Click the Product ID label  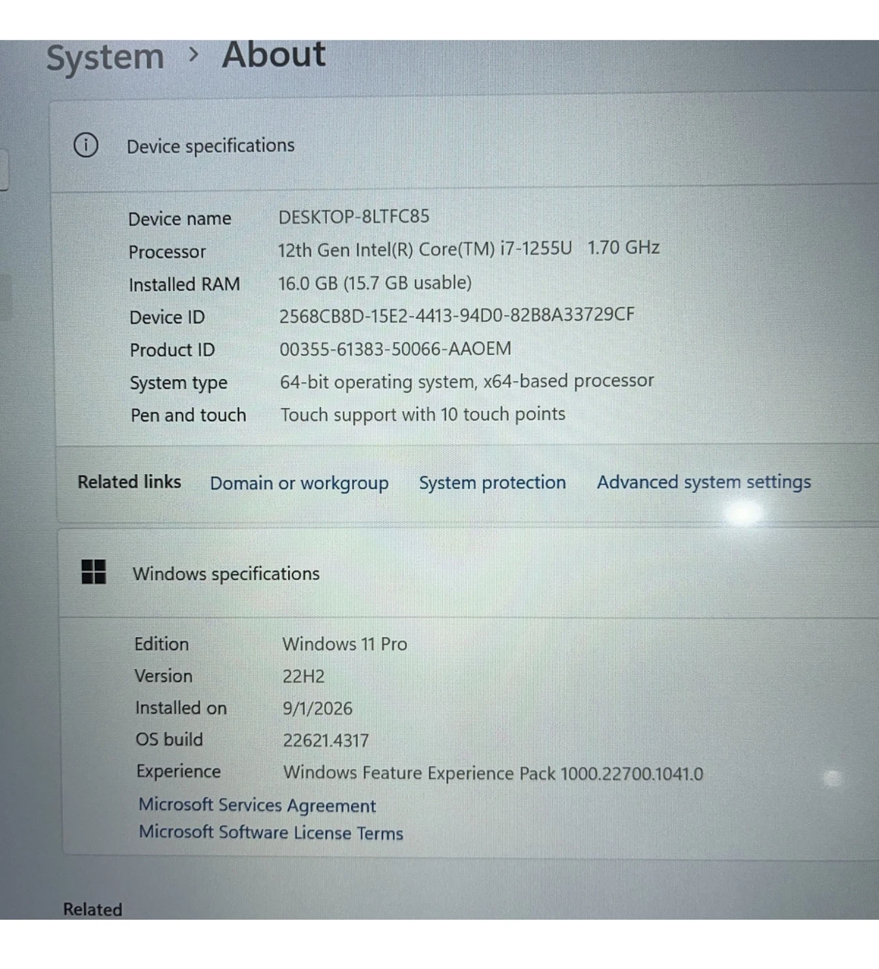[172, 350]
